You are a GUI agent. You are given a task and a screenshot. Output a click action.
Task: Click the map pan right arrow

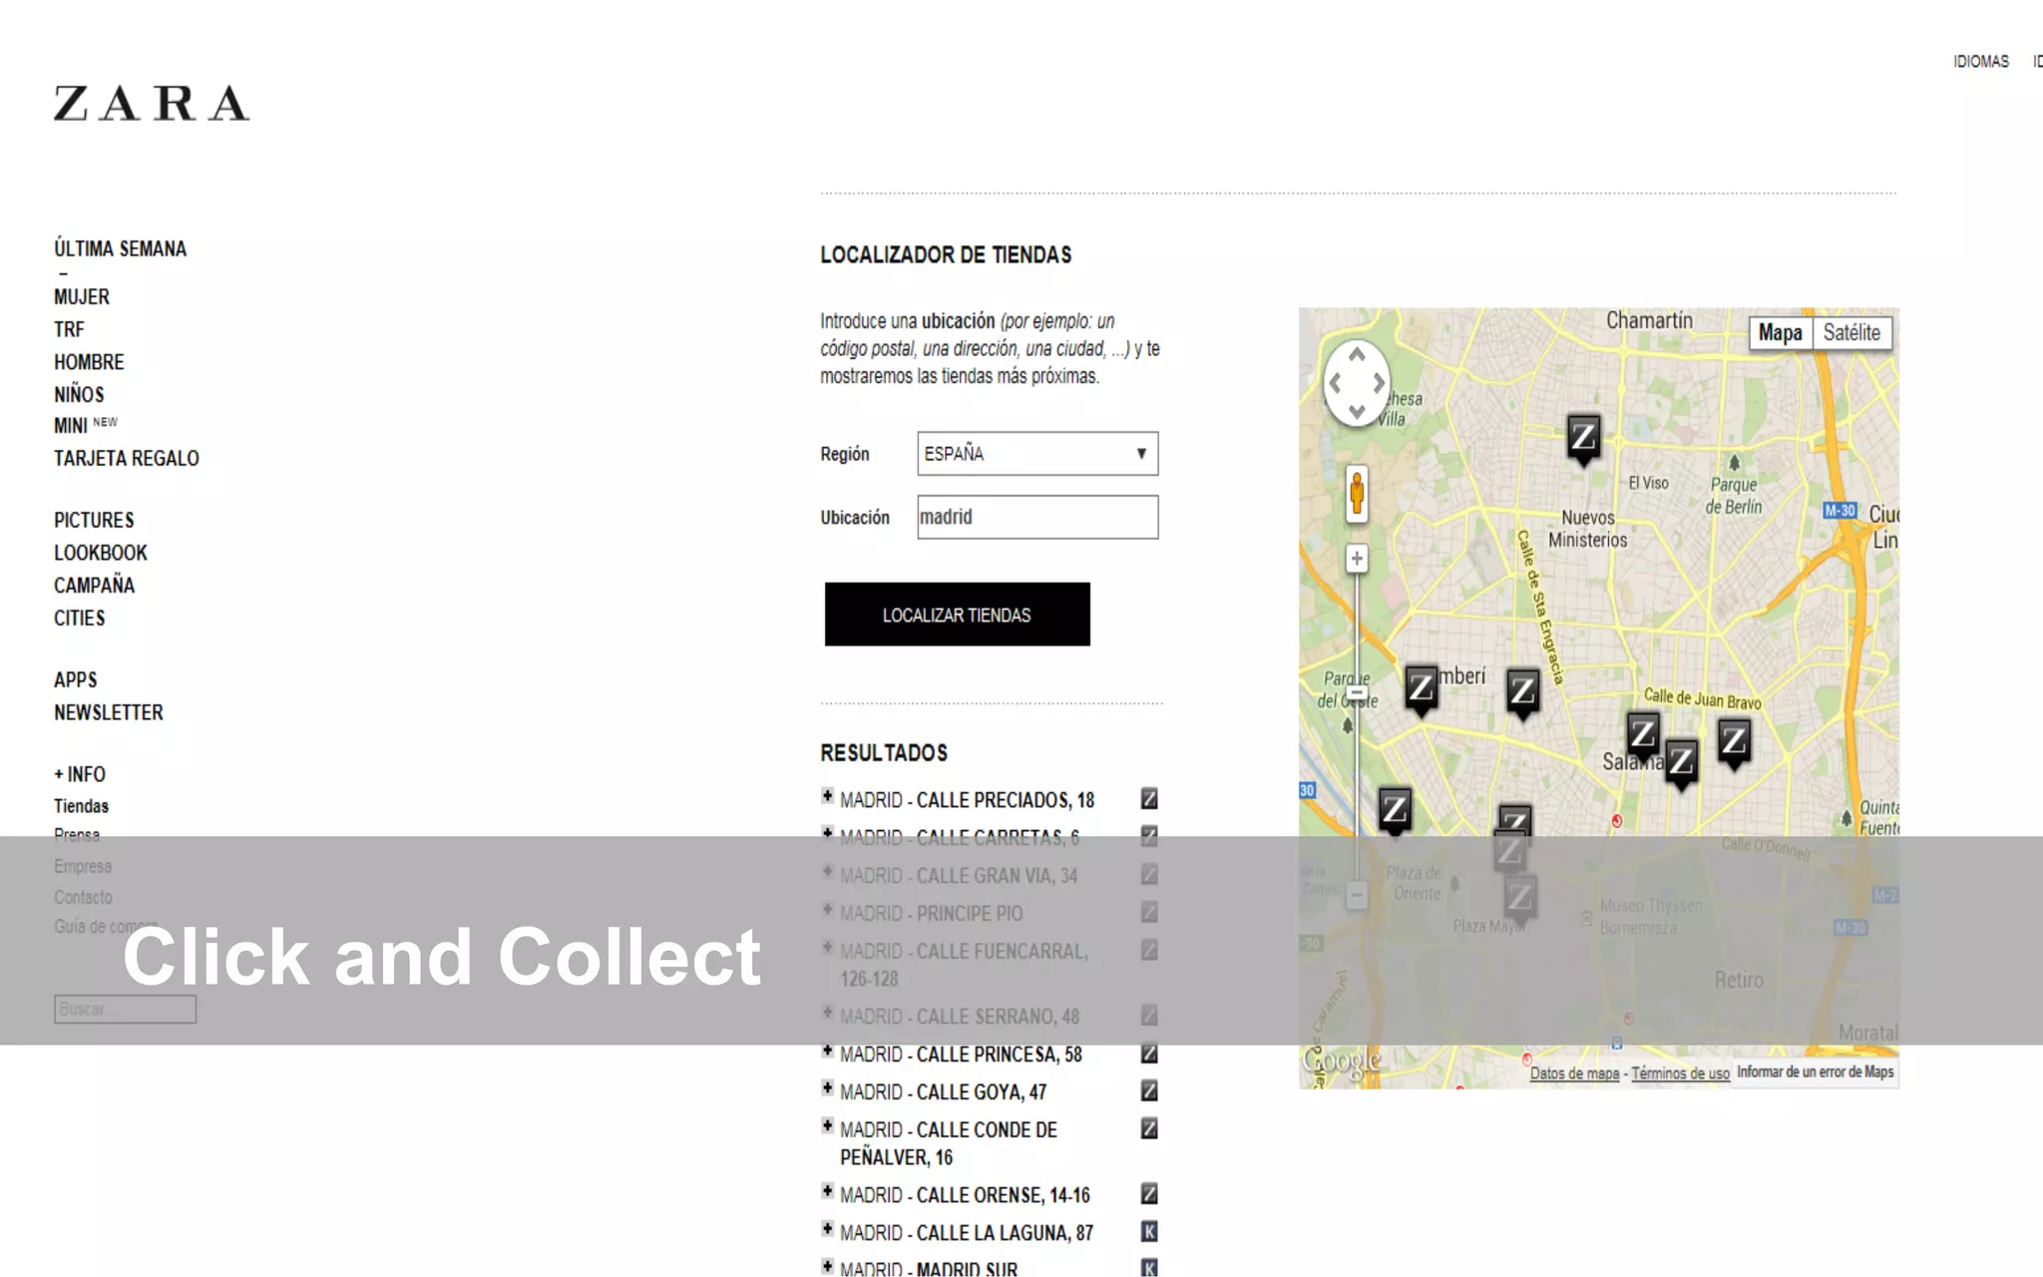(1380, 382)
